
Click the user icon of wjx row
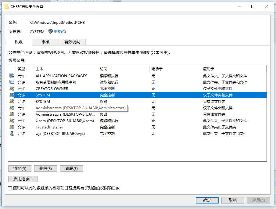[12, 133]
